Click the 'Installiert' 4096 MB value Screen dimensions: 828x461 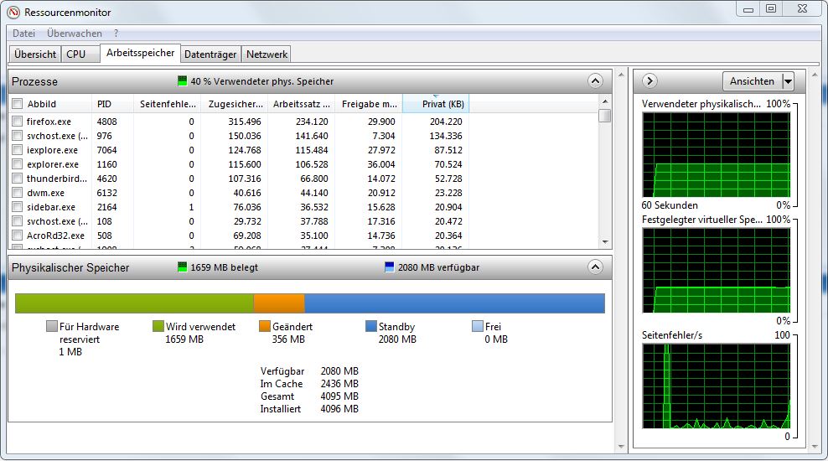[x=339, y=409]
